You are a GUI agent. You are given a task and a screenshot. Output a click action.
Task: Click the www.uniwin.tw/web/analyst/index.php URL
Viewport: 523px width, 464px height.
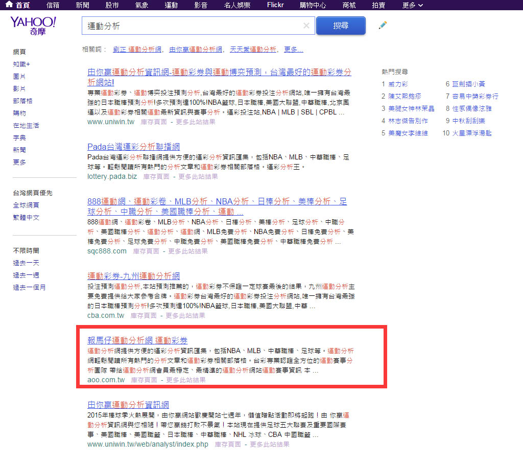click(x=148, y=444)
